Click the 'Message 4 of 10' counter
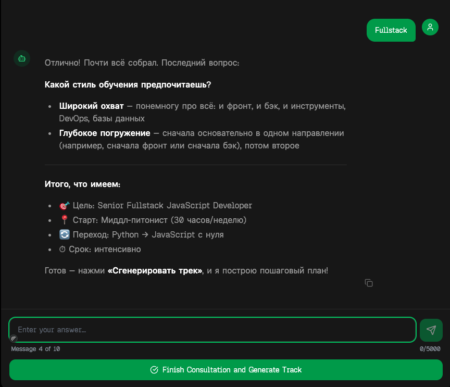Image resolution: width=450 pixels, height=387 pixels. coord(35,349)
